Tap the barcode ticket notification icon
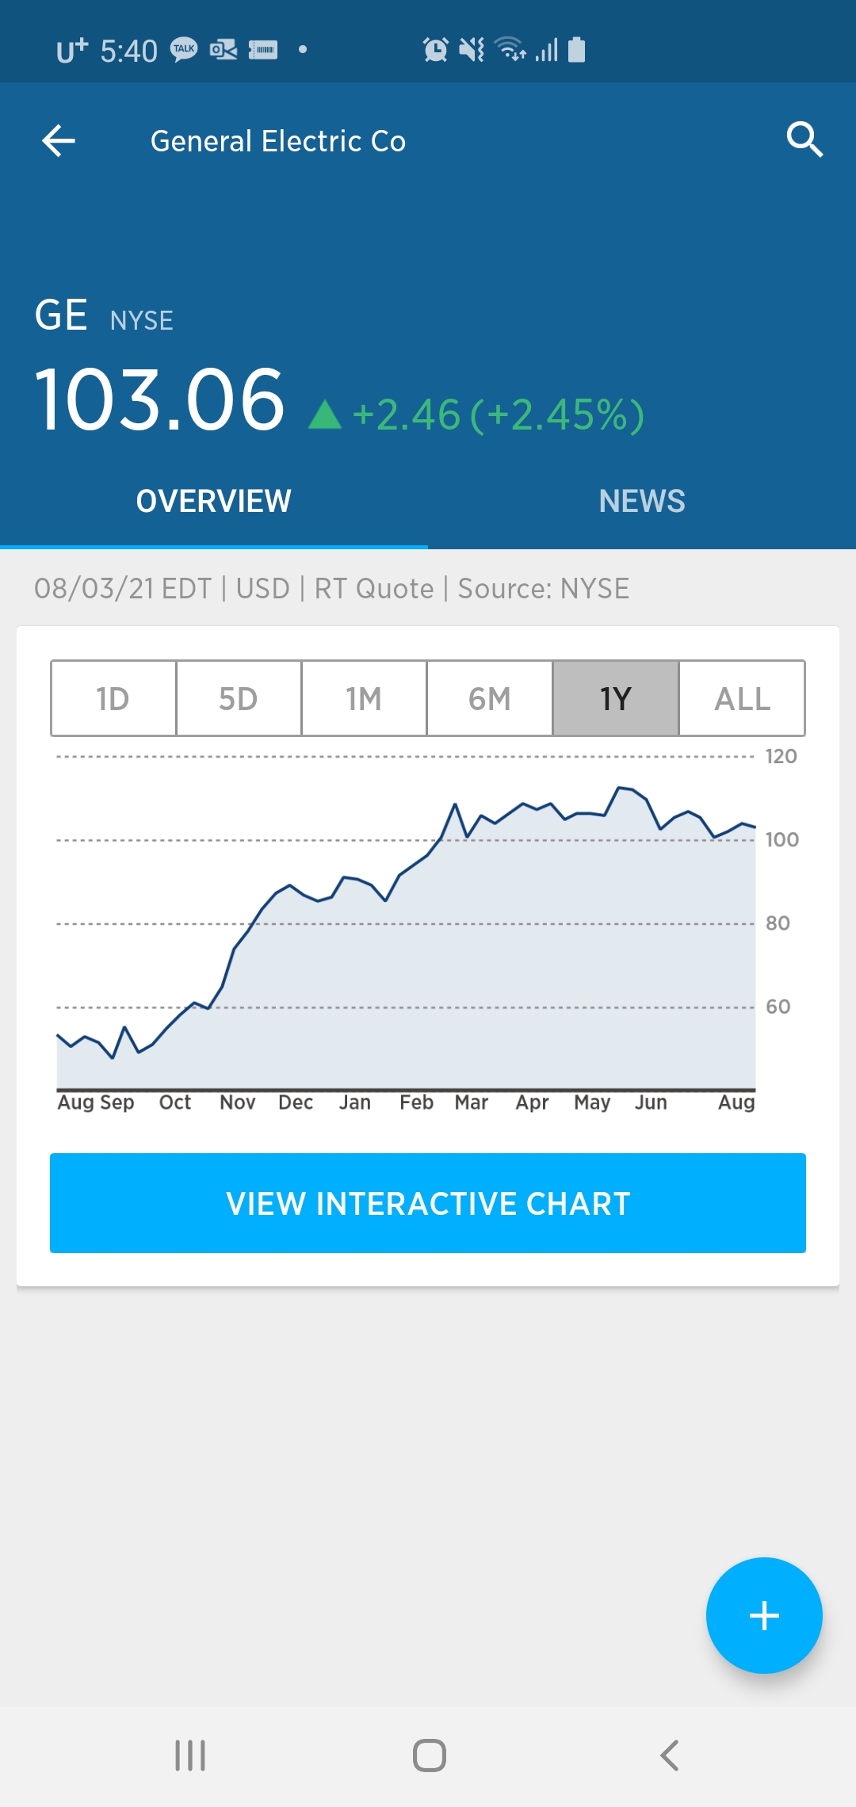Image resolution: width=856 pixels, height=1807 pixels. point(263,50)
